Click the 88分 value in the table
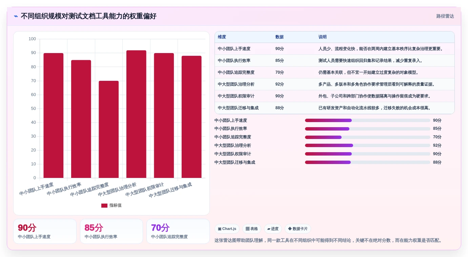 click(x=280, y=108)
